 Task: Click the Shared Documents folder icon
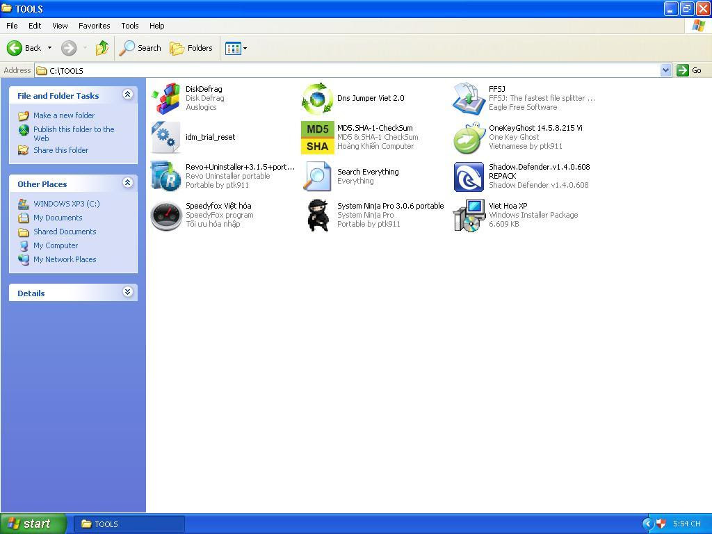(x=24, y=232)
